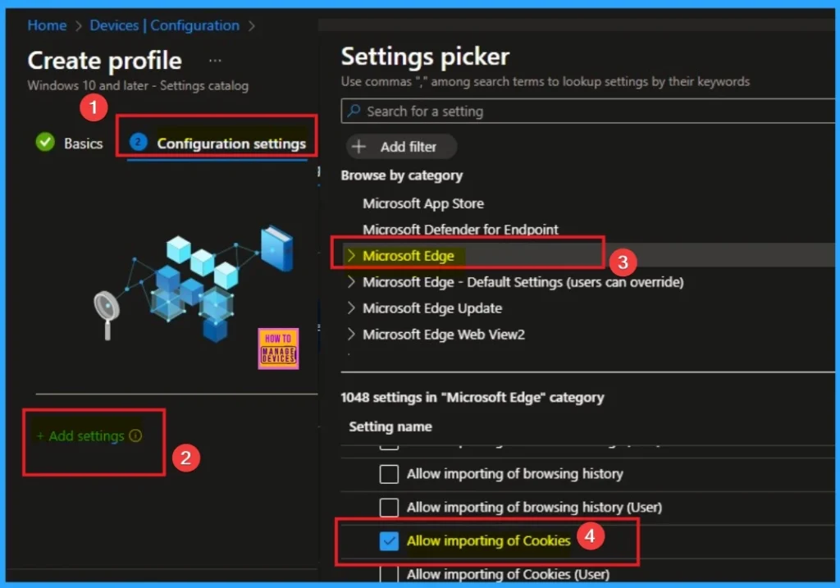Click the plus icon in Add filter
Image resolution: width=840 pixels, height=588 pixels.
(359, 146)
